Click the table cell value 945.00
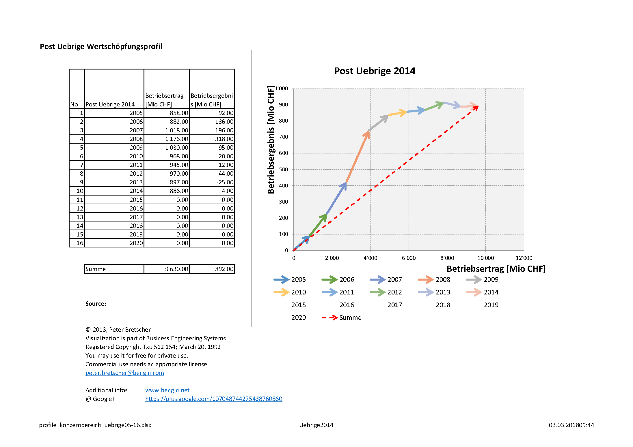Image resolution: width=633 pixels, height=447 pixels. pos(167,165)
